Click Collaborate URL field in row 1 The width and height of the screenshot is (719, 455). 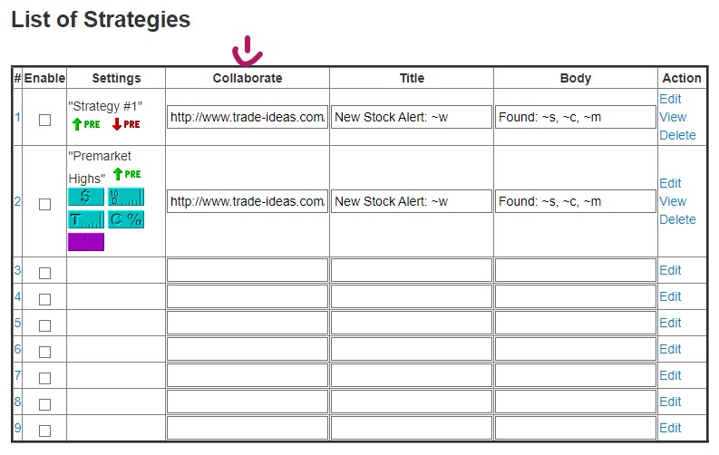click(248, 117)
